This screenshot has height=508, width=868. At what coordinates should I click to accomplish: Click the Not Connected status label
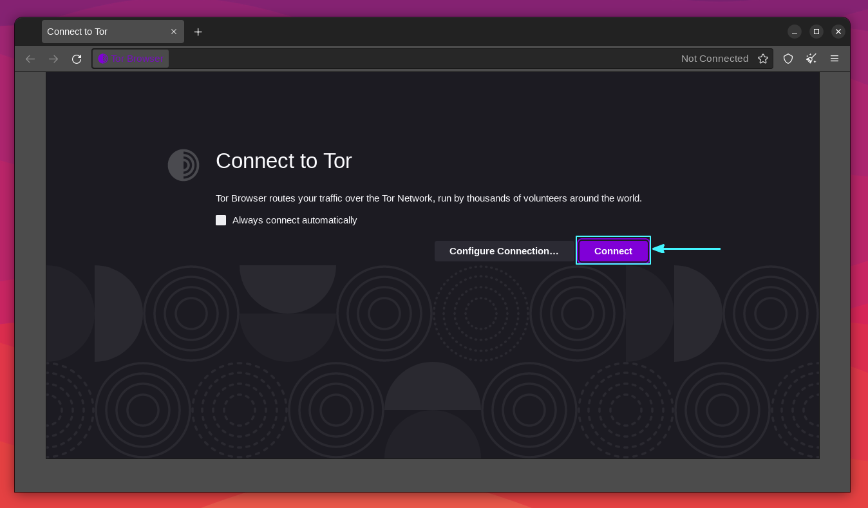click(715, 59)
